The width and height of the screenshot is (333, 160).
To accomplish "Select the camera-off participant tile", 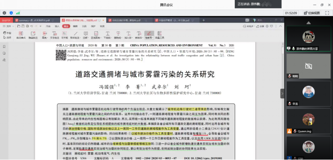I will click(x=309, y=66).
